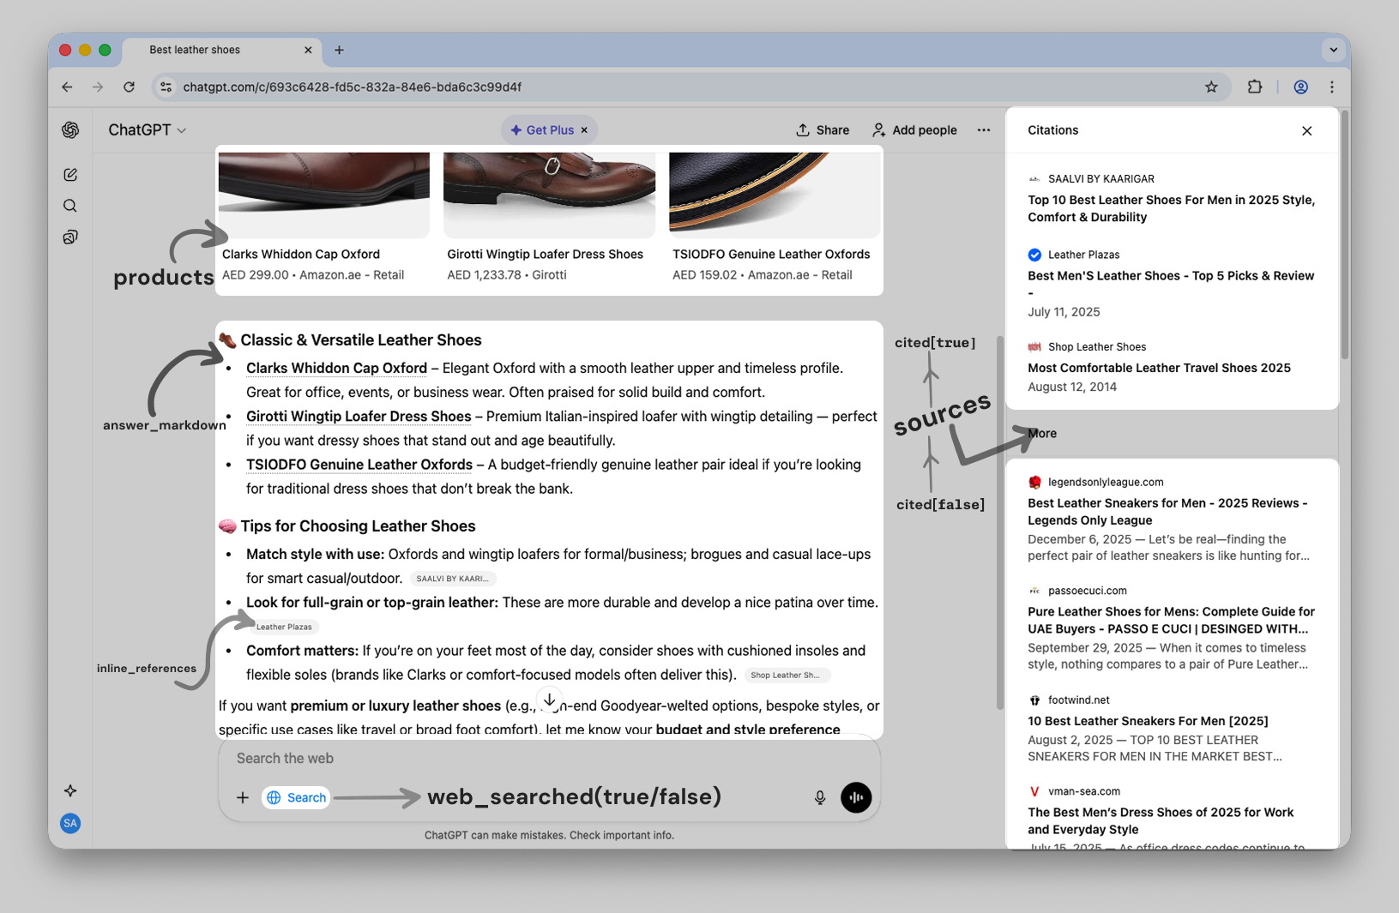Open browser extensions with the puzzle icon
Image resolution: width=1399 pixels, height=913 pixels.
point(1255,87)
